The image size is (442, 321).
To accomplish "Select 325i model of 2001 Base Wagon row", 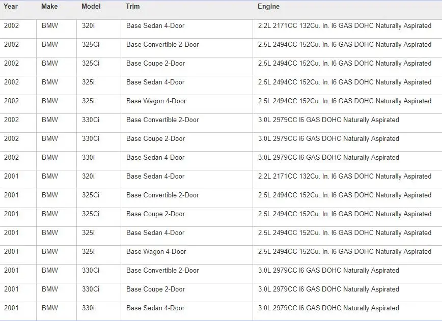I will [88, 252].
